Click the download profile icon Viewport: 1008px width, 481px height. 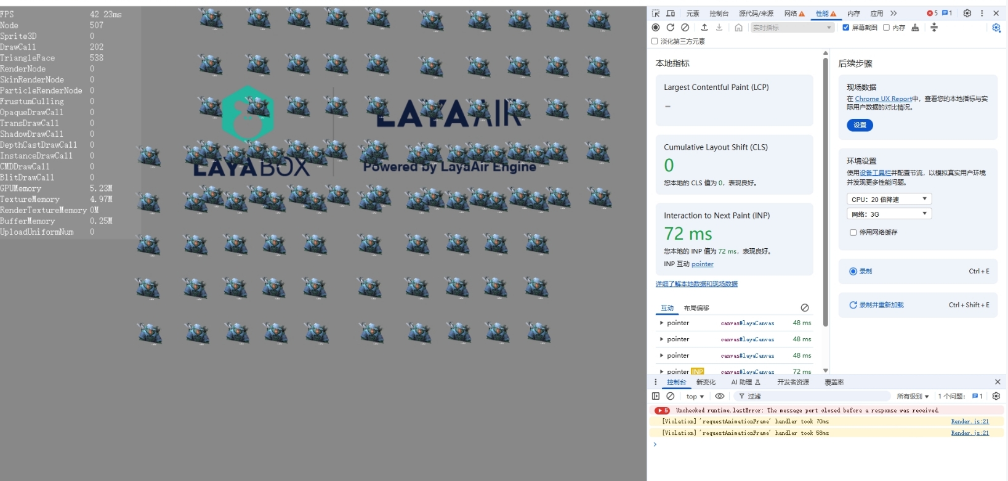(719, 27)
